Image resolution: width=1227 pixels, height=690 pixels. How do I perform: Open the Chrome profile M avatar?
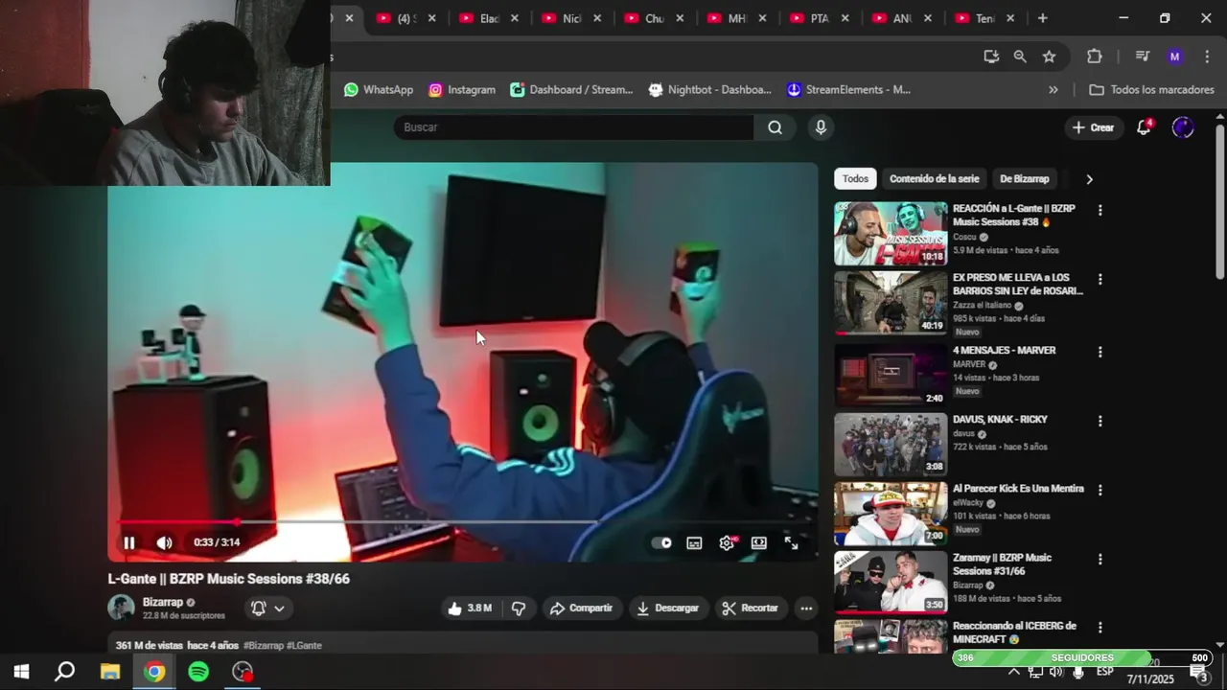pyautogui.click(x=1174, y=57)
